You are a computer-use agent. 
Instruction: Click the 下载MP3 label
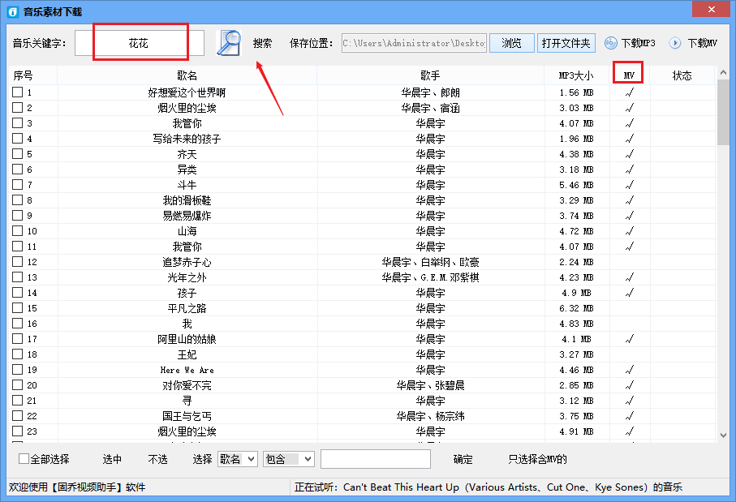point(639,43)
